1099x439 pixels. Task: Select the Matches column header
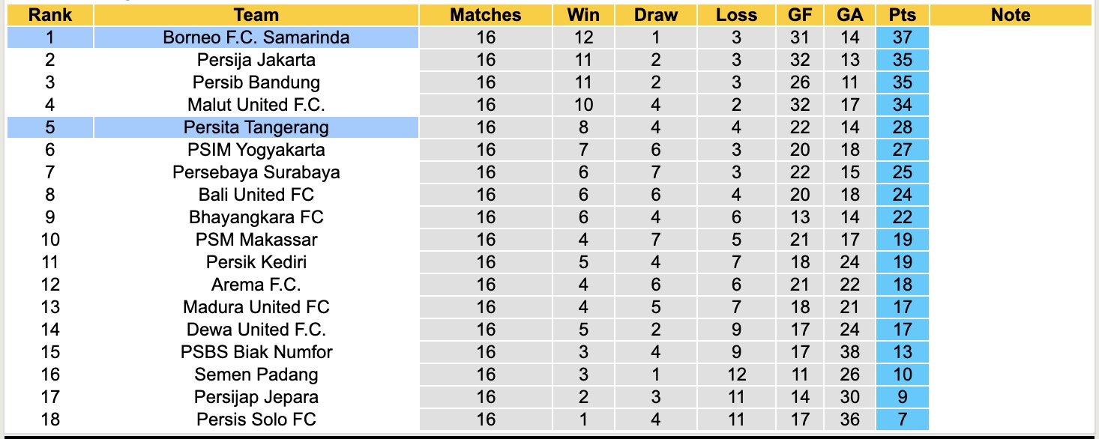click(485, 15)
